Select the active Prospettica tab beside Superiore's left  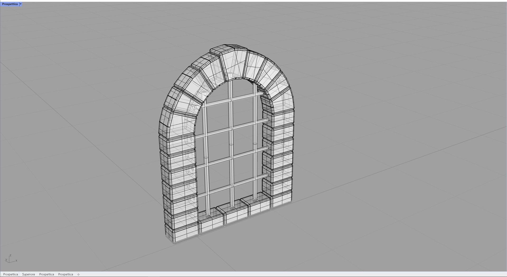point(10,274)
